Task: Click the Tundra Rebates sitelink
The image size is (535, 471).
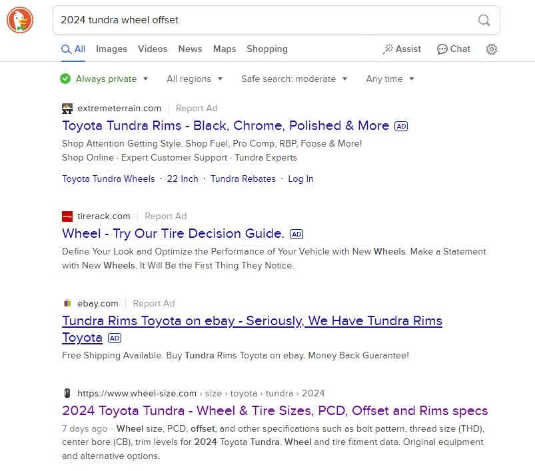Action: pyautogui.click(x=243, y=179)
